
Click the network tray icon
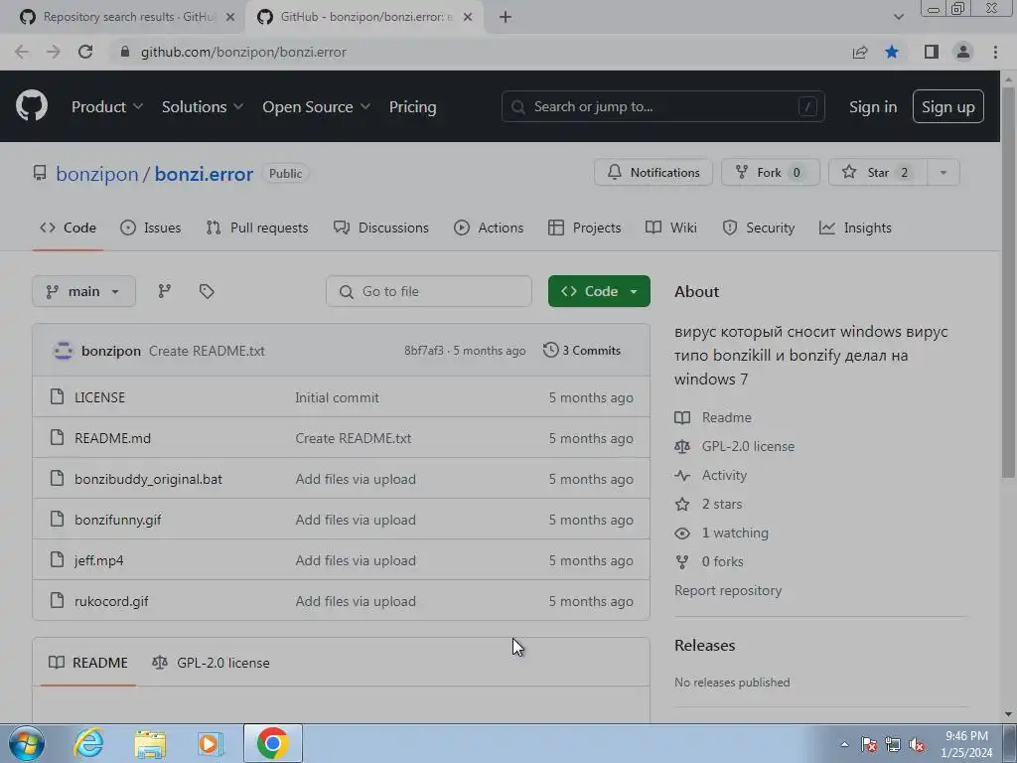click(x=893, y=745)
